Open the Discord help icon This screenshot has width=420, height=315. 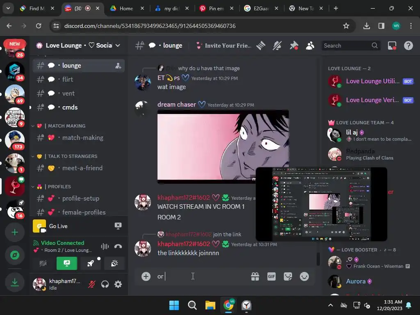(409, 46)
